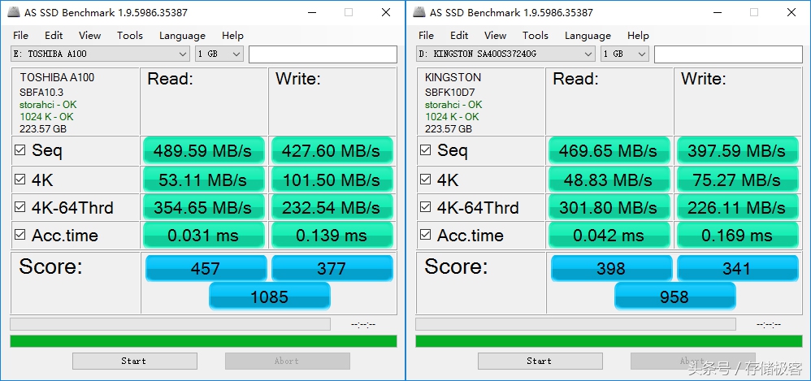The width and height of the screenshot is (811, 381).
Task: Toggle Seq checkbox in TOSHIBA window
Action: click(20, 150)
